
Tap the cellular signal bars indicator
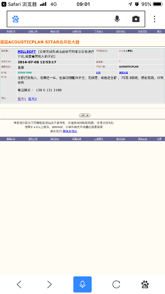point(43,4)
